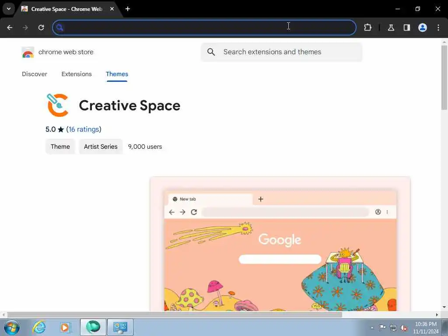The width and height of the screenshot is (448, 336).
Task: Toggle the side panel icon
Action: 406,28
